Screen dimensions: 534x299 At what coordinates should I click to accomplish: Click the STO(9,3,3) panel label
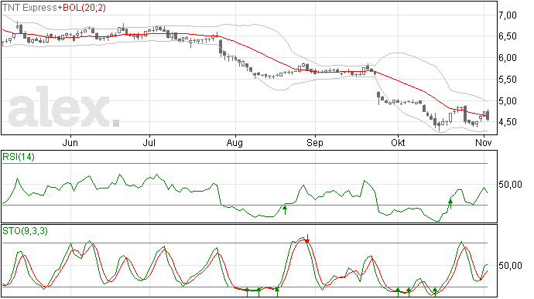(x=25, y=231)
